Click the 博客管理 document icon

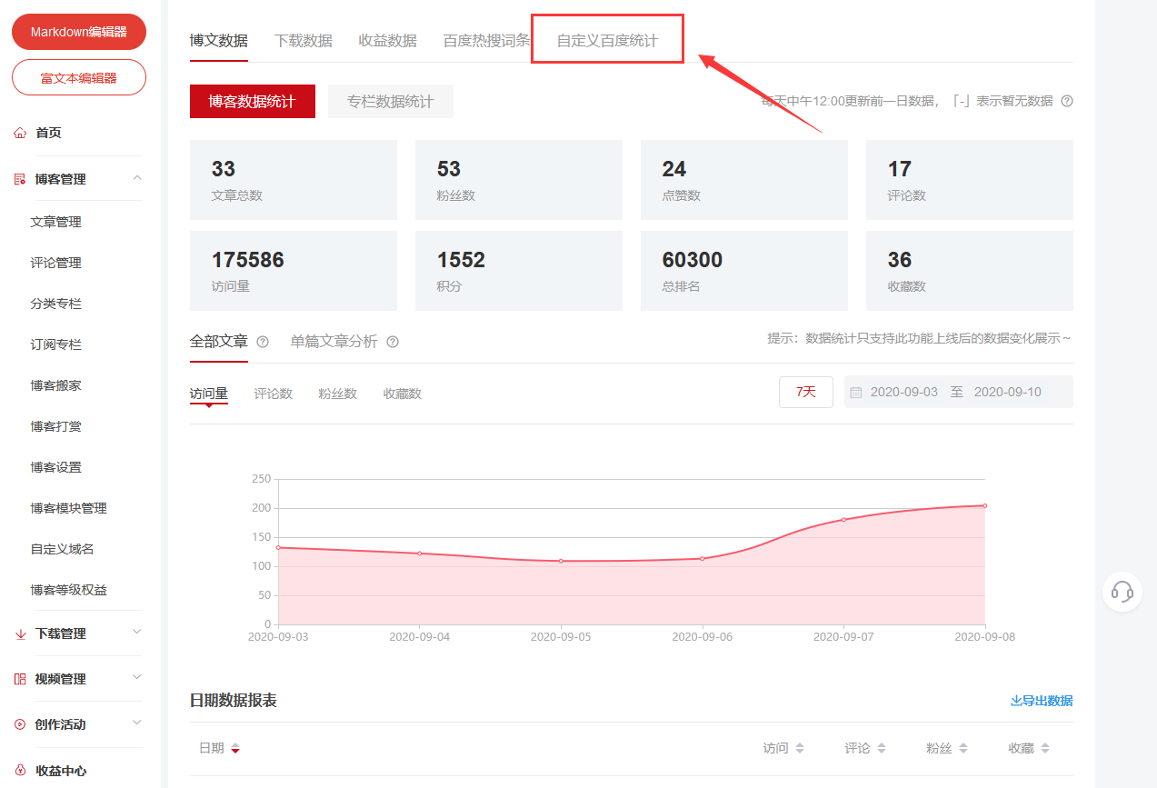tap(20, 179)
